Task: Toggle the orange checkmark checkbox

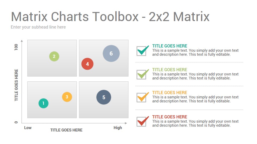Action: [143, 97]
